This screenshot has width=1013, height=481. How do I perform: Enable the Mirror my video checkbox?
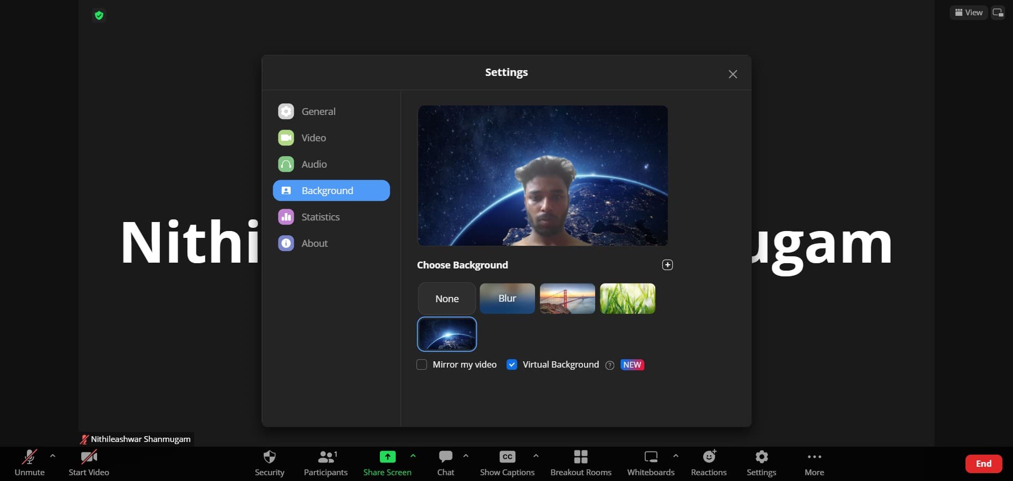pyautogui.click(x=422, y=365)
